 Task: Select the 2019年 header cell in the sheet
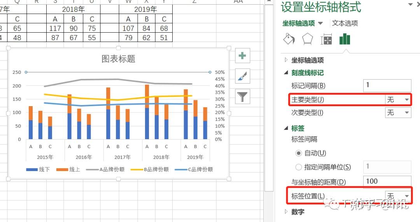(146, 9)
